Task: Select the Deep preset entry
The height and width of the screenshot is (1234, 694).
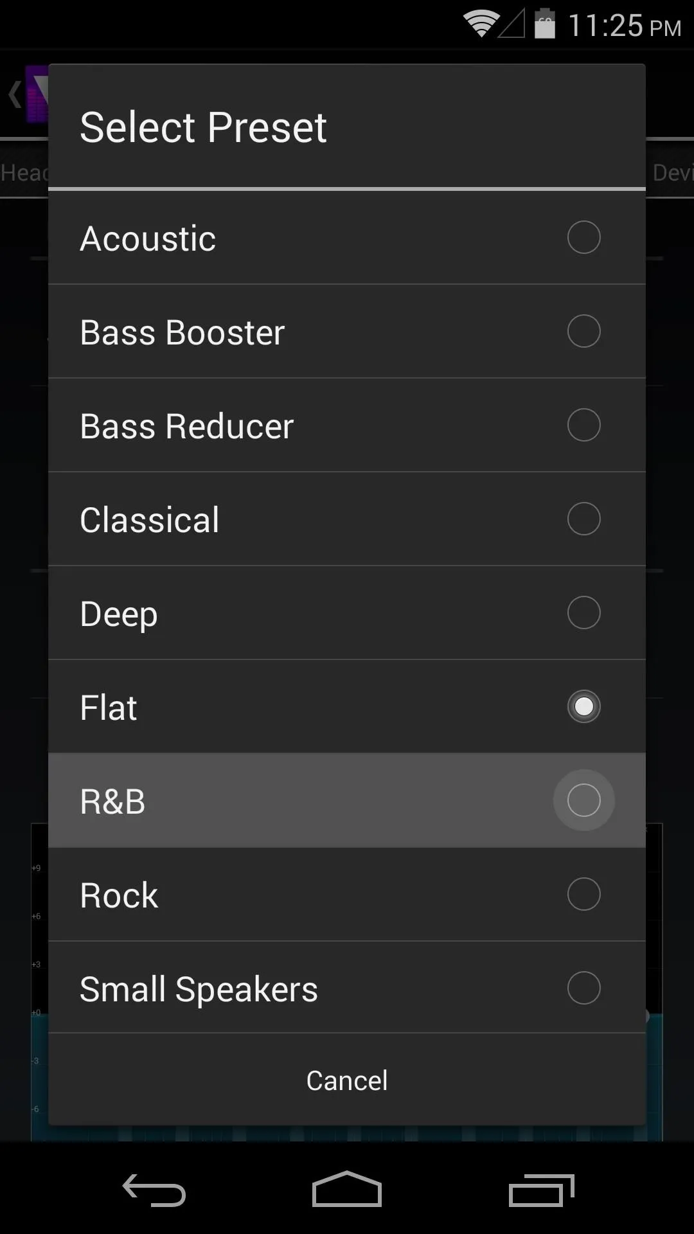Action: (347, 613)
